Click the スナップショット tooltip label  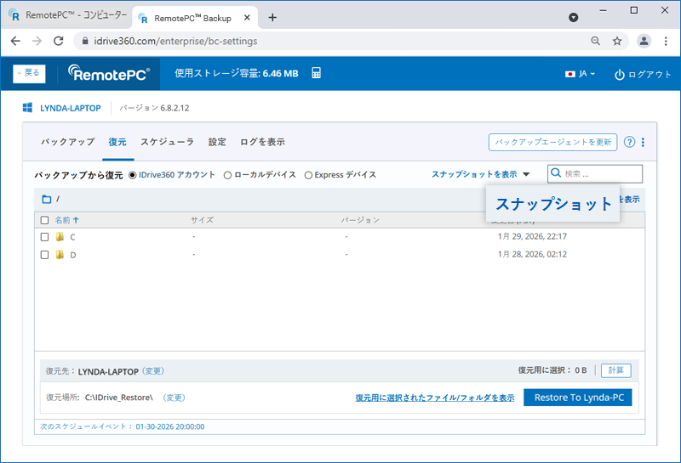(552, 203)
